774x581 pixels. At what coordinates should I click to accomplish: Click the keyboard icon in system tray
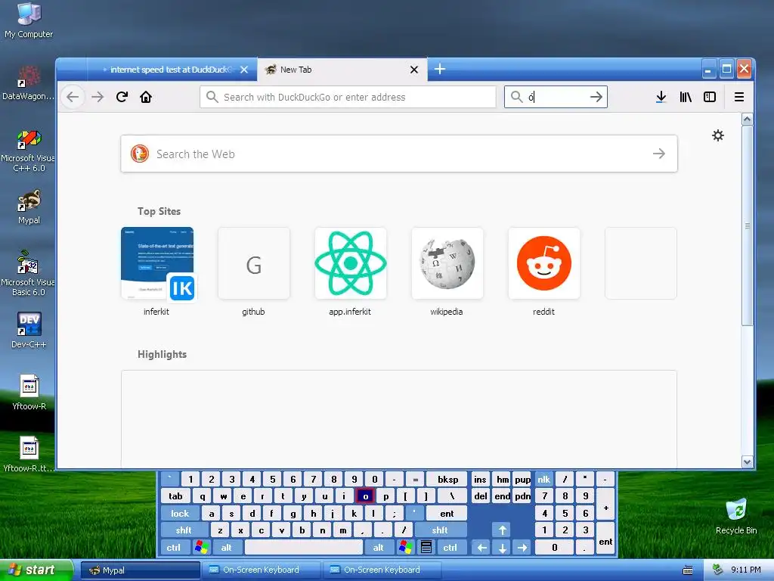click(x=687, y=570)
